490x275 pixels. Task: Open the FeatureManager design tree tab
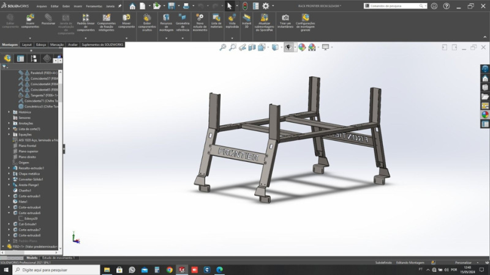(x=7, y=58)
